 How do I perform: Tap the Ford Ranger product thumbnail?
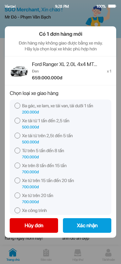point(19,71)
